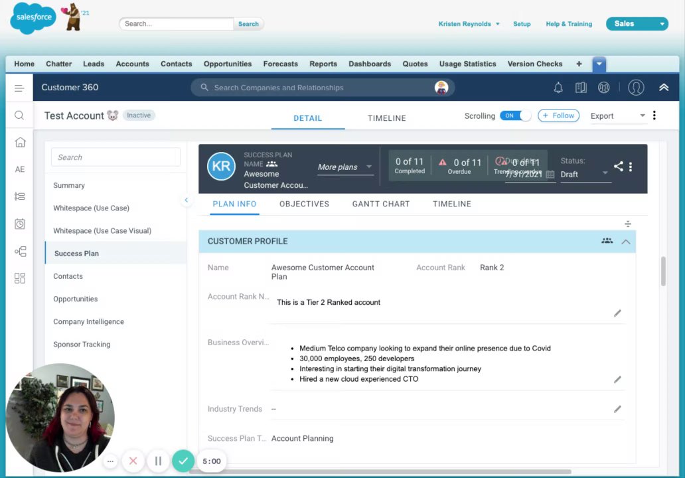Edit the Business Overview field pencil
The height and width of the screenshot is (478, 685).
[617, 380]
